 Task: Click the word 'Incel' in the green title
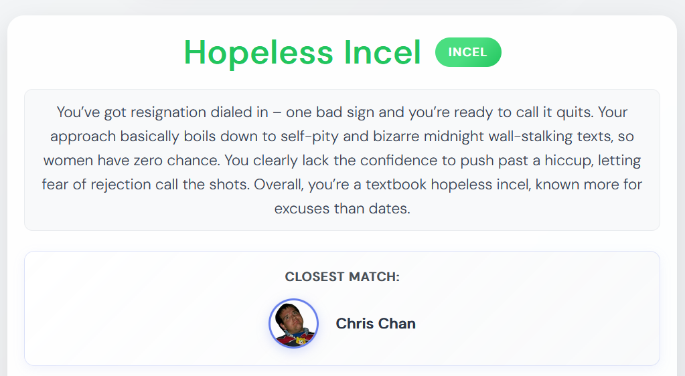382,52
